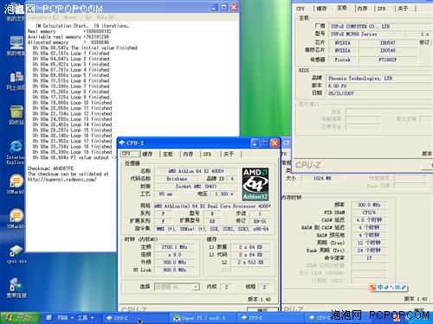Toggle the 中 Chinese/English input mode icon
433x324 pixels.
(380, 287)
